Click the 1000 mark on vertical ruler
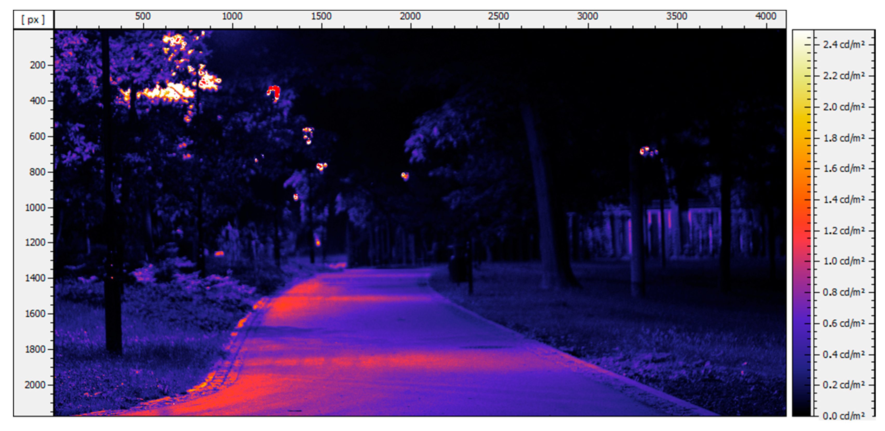 tap(35, 207)
